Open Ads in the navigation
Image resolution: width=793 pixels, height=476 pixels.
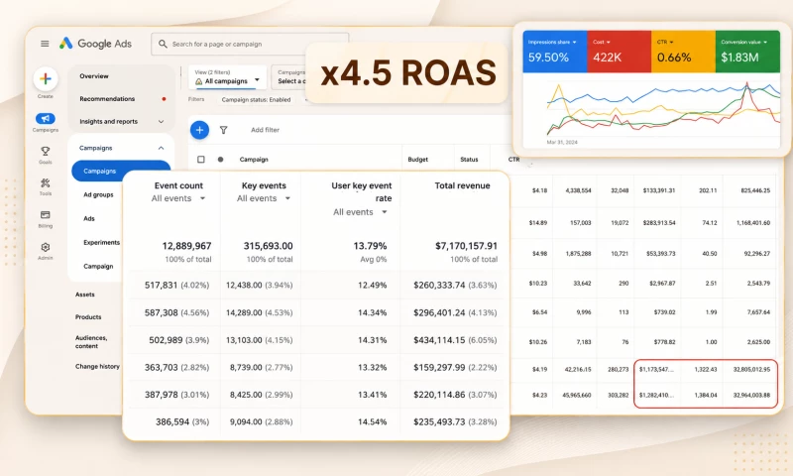[89, 218]
